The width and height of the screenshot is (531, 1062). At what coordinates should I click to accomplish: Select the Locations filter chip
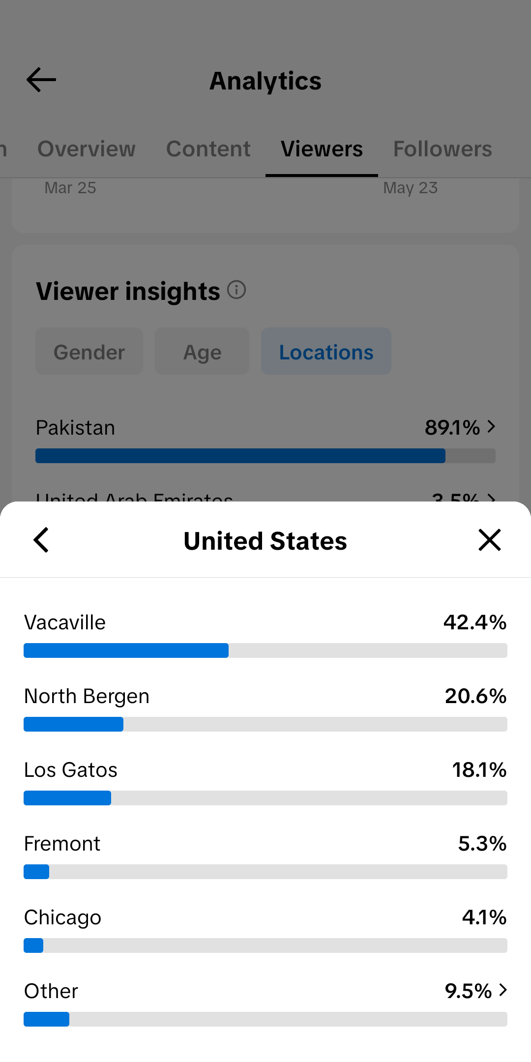click(x=326, y=352)
